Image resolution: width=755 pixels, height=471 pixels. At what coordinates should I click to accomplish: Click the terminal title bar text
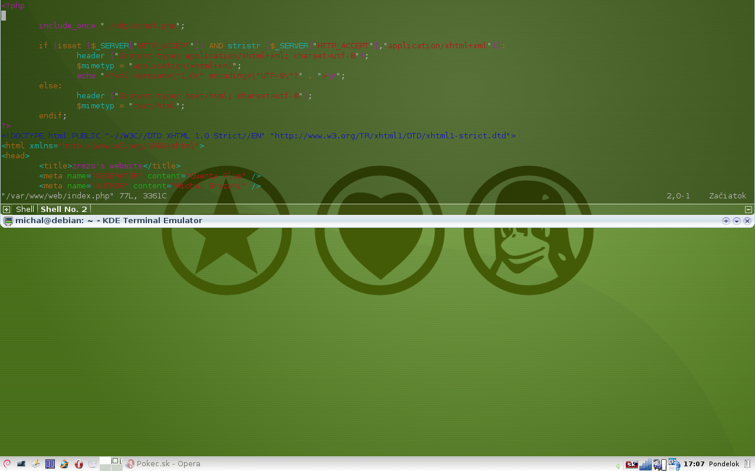tap(109, 221)
